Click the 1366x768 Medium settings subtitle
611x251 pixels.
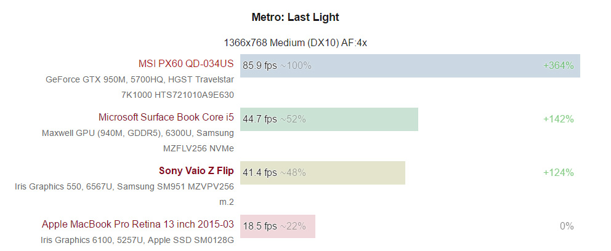[296, 43]
